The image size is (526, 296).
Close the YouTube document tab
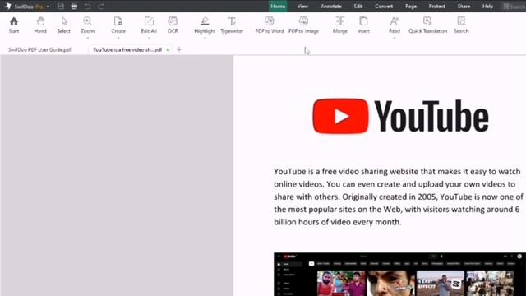[x=168, y=49]
